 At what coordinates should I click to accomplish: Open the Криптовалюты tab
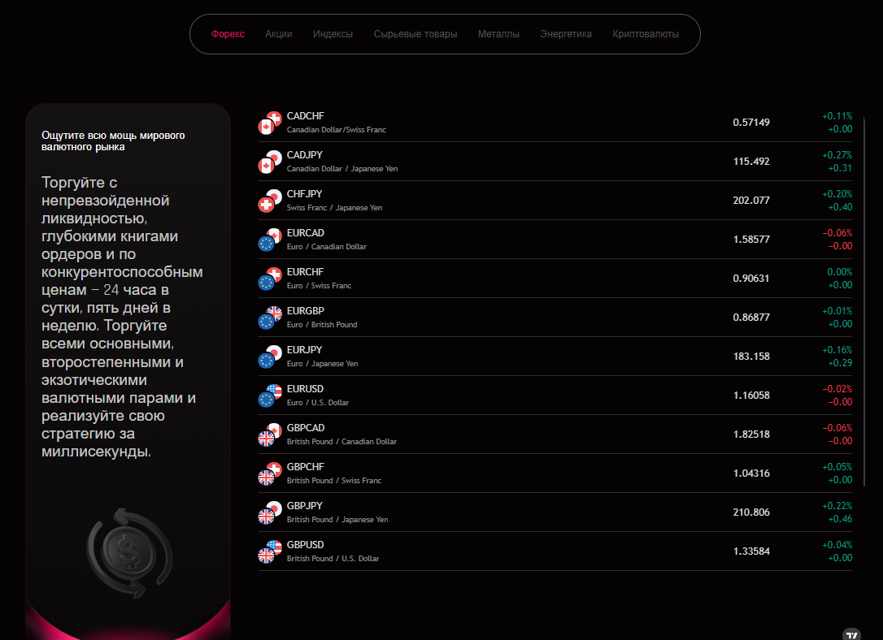pyautogui.click(x=646, y=34)
